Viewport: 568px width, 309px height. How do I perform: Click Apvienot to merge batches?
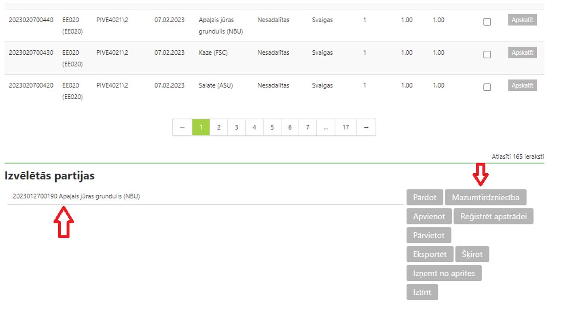point(429,216)
